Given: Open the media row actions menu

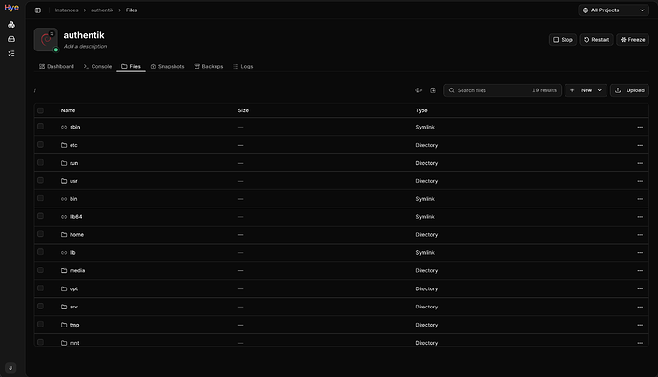Looking at the screenshot, I should click(640, 271).
